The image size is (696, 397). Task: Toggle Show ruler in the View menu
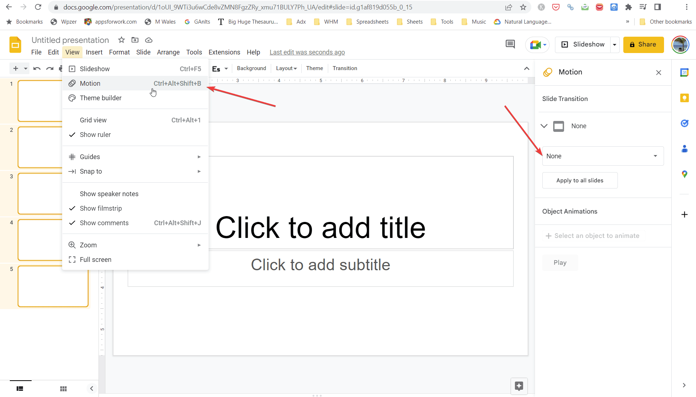click(x=96, y=134)
